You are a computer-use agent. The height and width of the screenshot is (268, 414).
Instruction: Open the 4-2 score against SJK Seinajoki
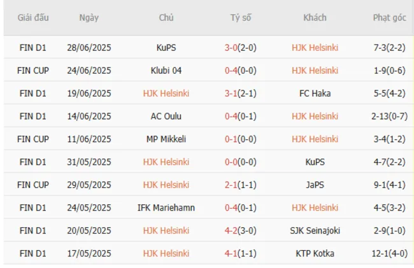pyautogui.click(x=231, y=230)
